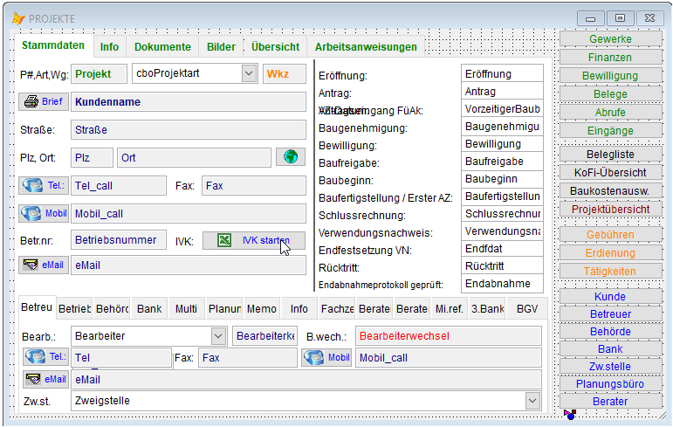Click the red Bearbeiterwechsel field
The height and width of the screenshot is (427, 673).
(x=449, y=336)
